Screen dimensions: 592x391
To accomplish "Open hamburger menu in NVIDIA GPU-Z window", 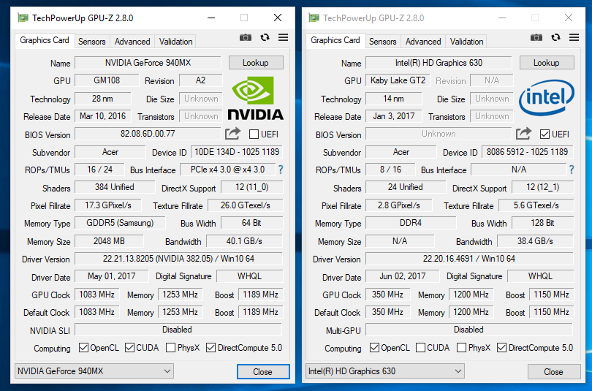I will point(283,37).
